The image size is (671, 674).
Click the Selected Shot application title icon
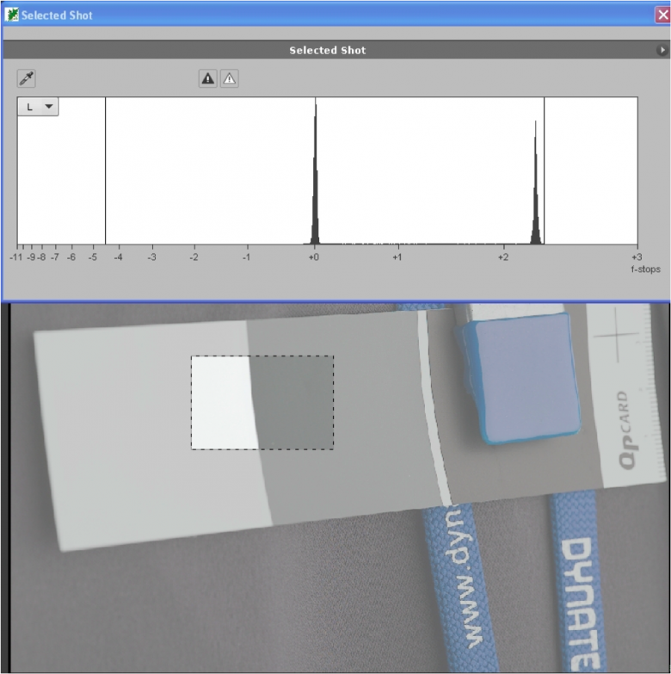click(11, 15)
